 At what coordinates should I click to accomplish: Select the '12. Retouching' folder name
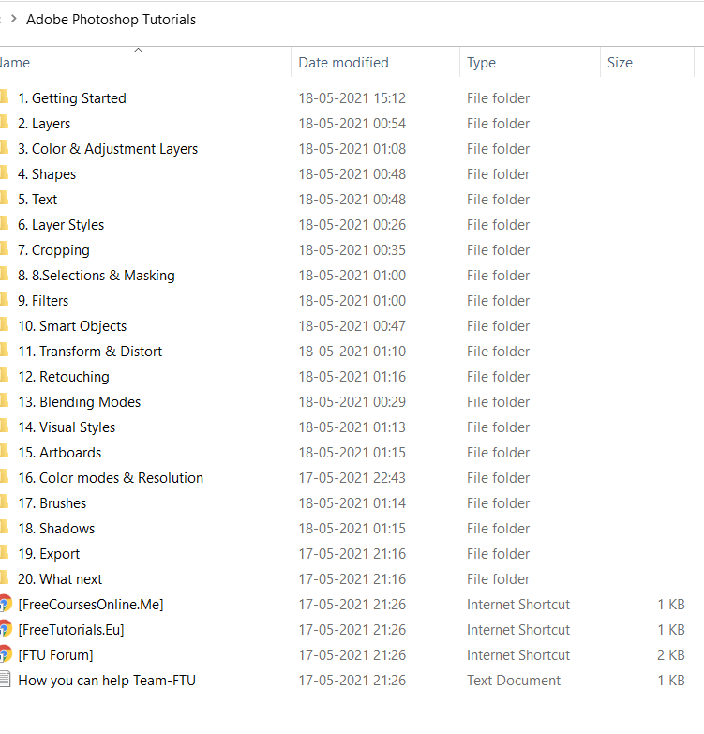pos(64,376)
